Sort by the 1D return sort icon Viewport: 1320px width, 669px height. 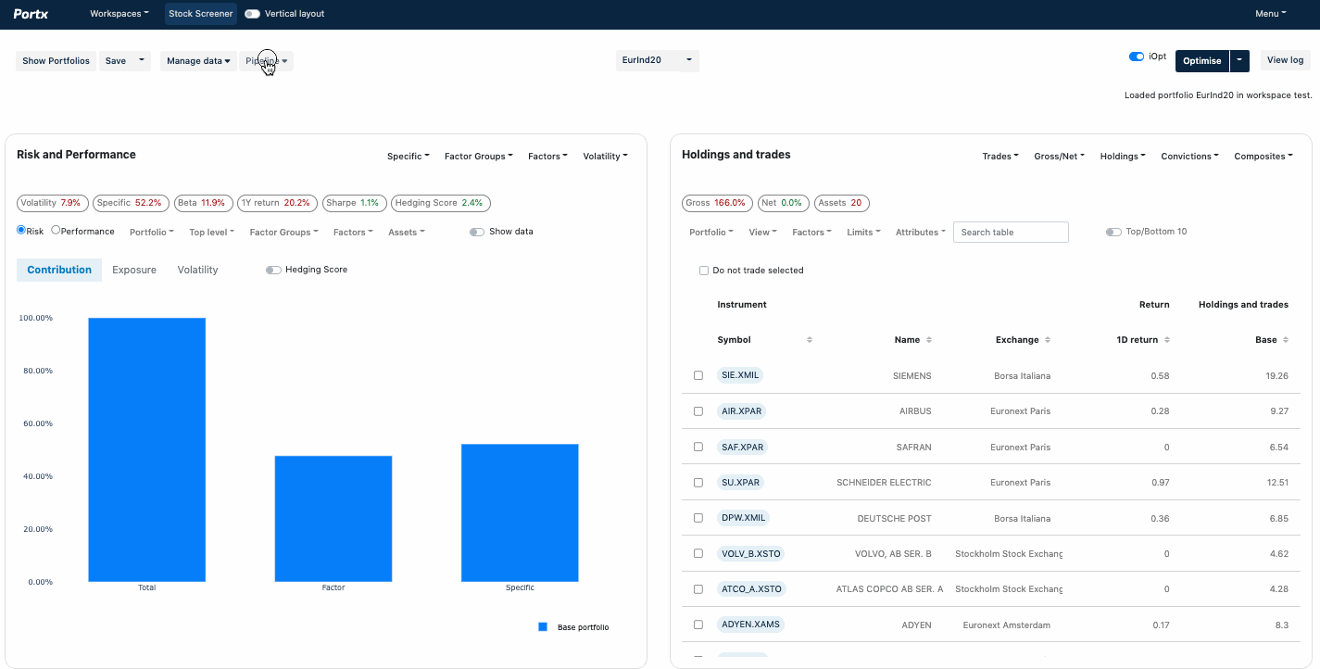[1165, 339]
